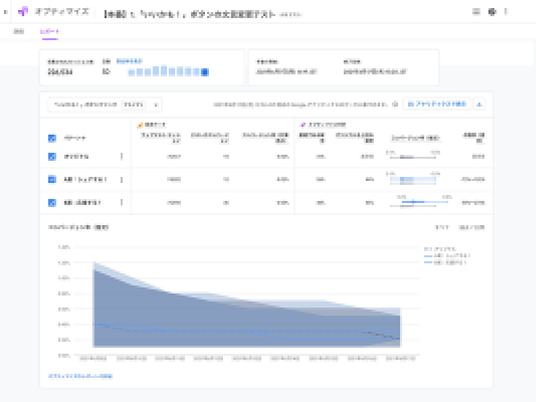Image resolution: width=536 pixels, height=402 pixels.
Task: Select the first chart view option at right
Action: (x=442, y=227)
